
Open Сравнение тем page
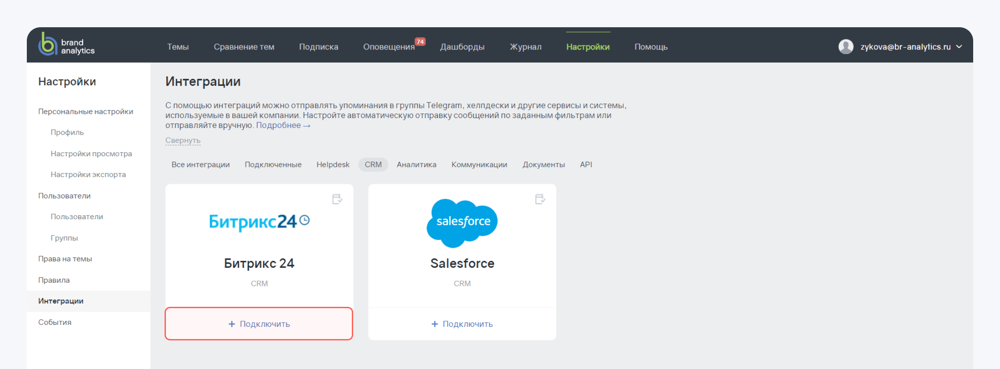(x=244, y=47)
